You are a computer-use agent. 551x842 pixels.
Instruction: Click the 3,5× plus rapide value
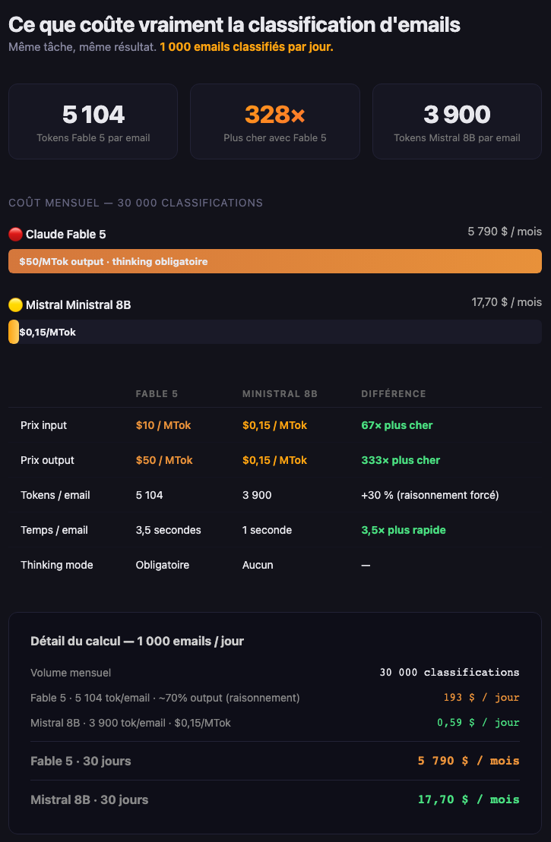[x=403, y=530]
